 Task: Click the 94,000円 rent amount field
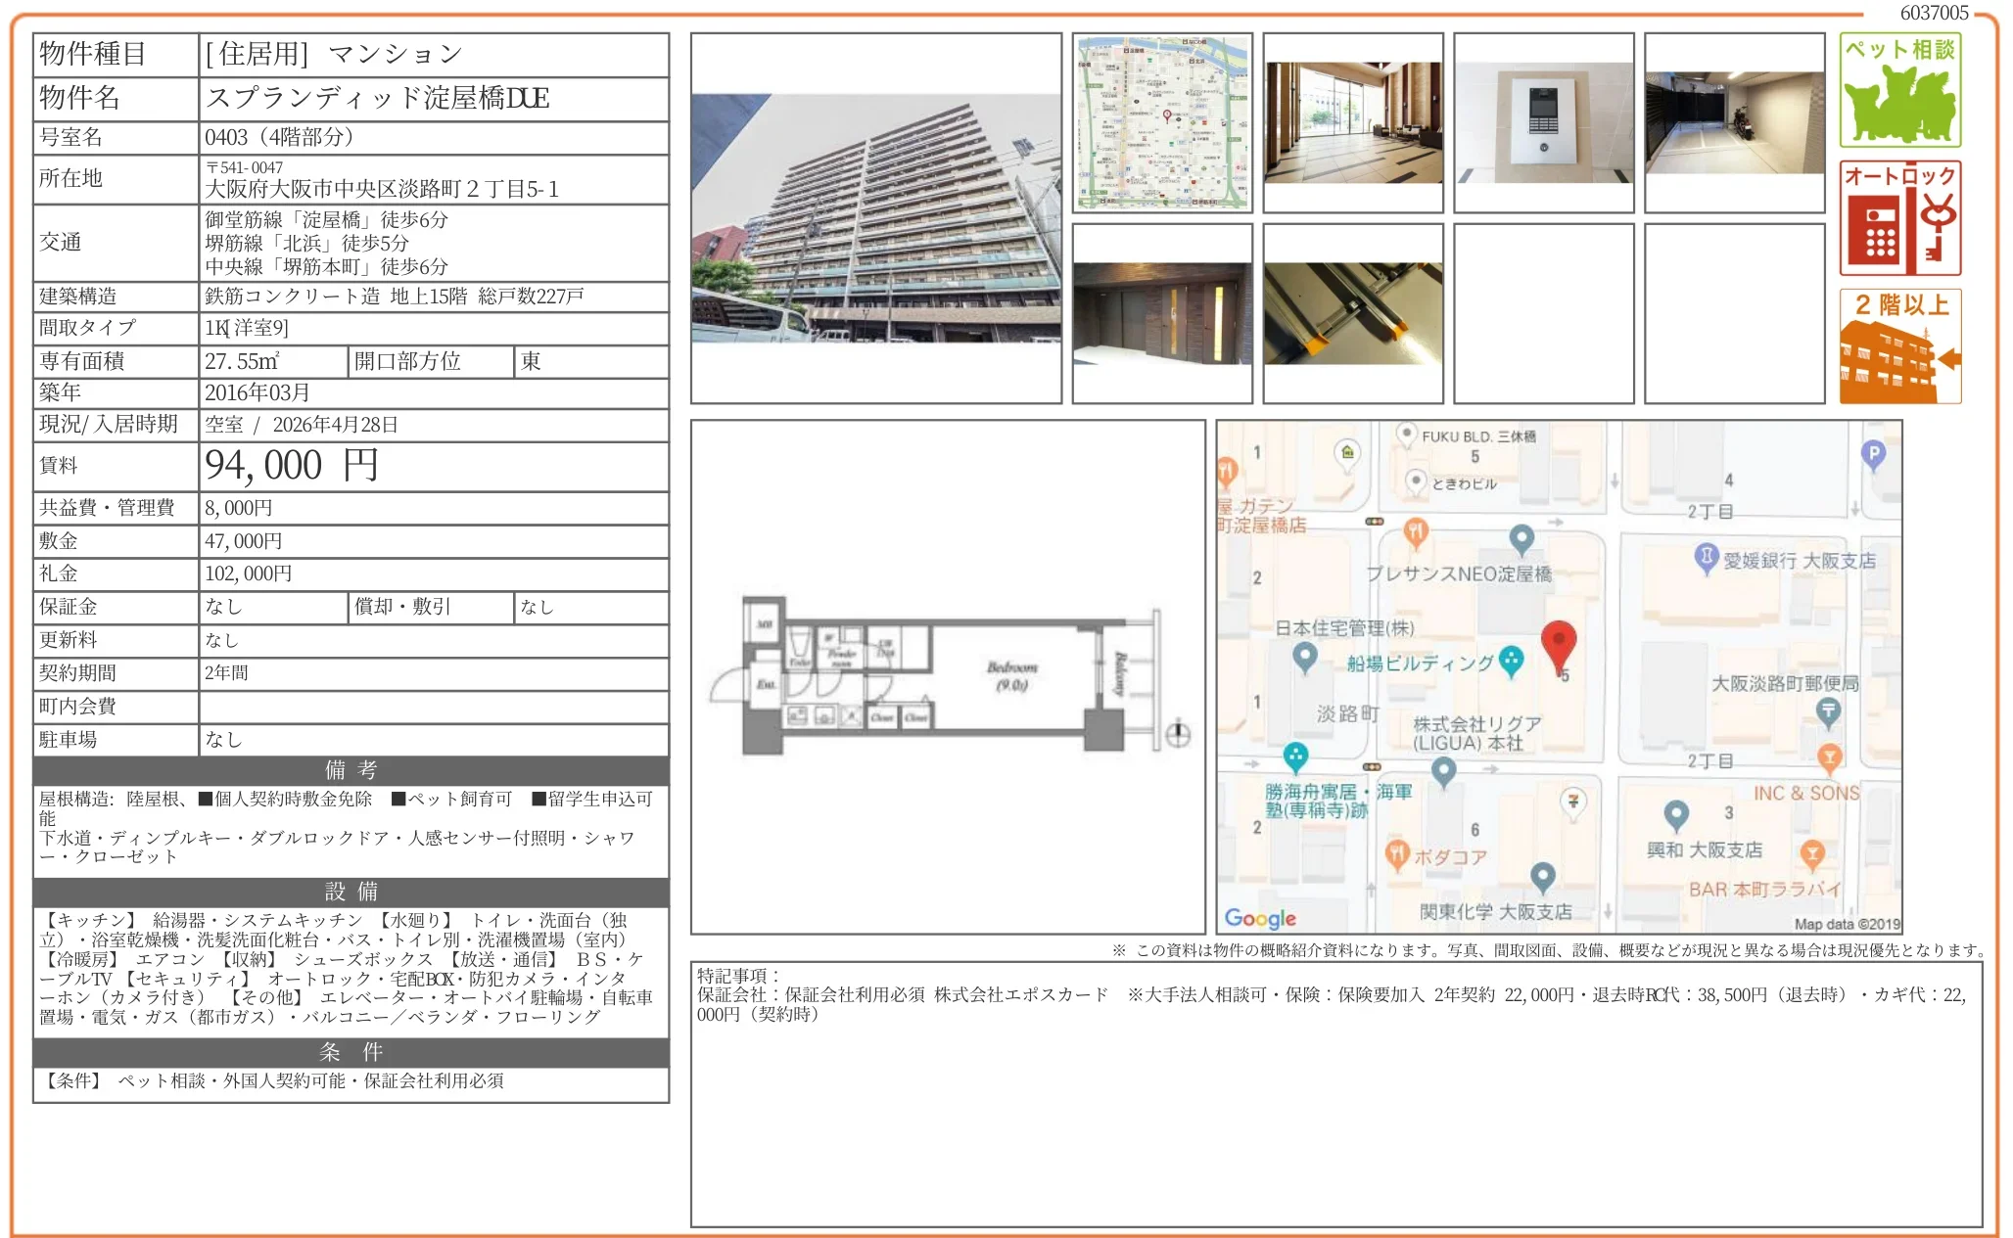click(289, 466)
